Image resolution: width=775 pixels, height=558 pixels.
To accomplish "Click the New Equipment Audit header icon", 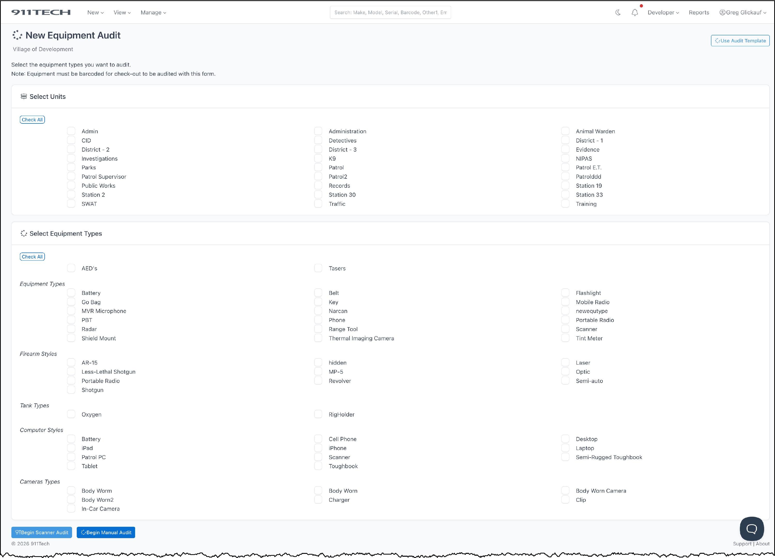I will [x=17, y=35].
